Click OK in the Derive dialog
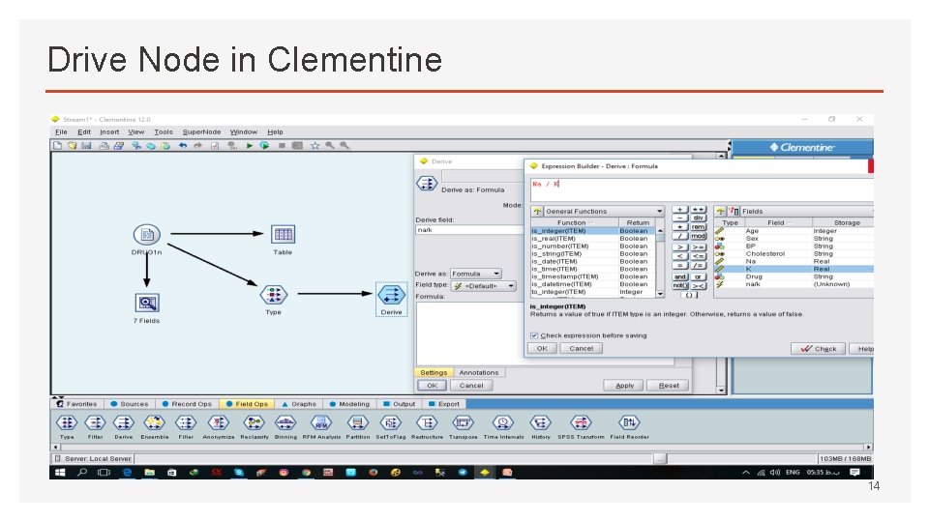The image size is (929, 522). [x=433, y=386]
